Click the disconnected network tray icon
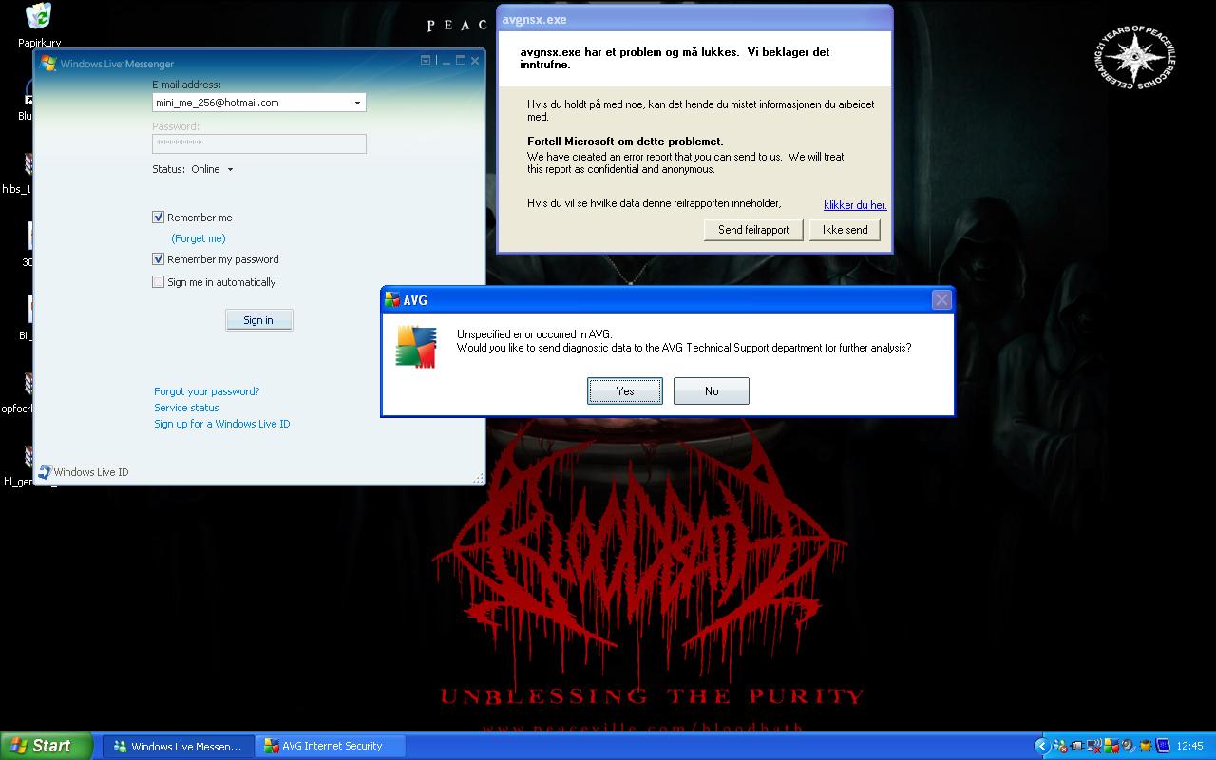Image resolution: width=1216 pixels, height=760 pixels. (1095, 746)
